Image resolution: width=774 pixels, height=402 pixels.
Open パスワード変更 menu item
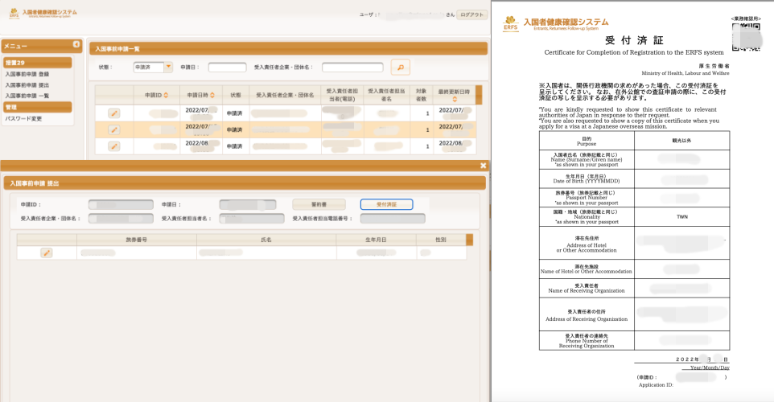coord(23,118)
